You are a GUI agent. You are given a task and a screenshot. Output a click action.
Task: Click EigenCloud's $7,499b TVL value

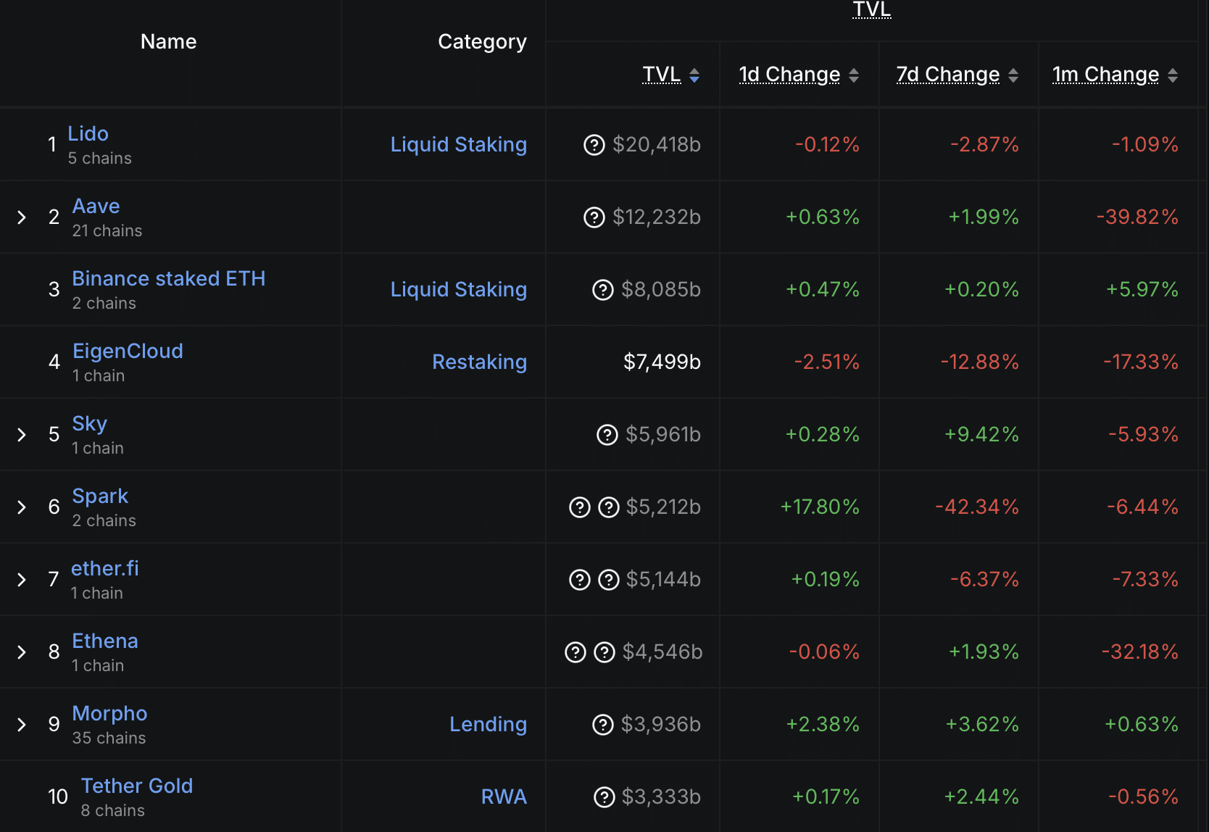[x=662, y=362]
